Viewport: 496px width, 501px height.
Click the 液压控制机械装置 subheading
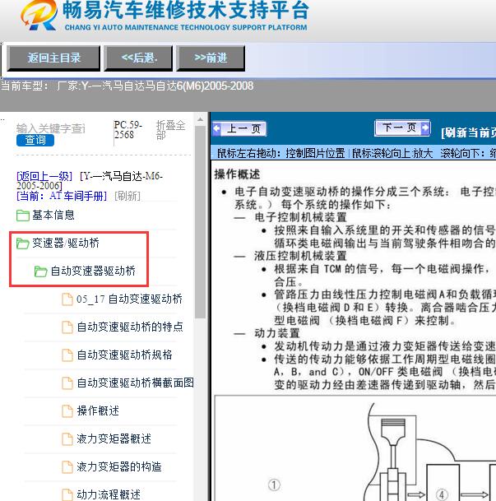pyautogui.click(x=300, y=256)
